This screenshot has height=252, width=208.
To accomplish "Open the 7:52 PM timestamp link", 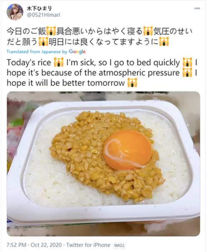I will click(16, 245).
